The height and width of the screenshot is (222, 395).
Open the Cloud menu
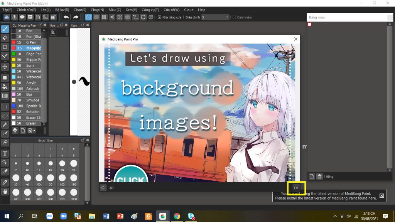(189, 10)
